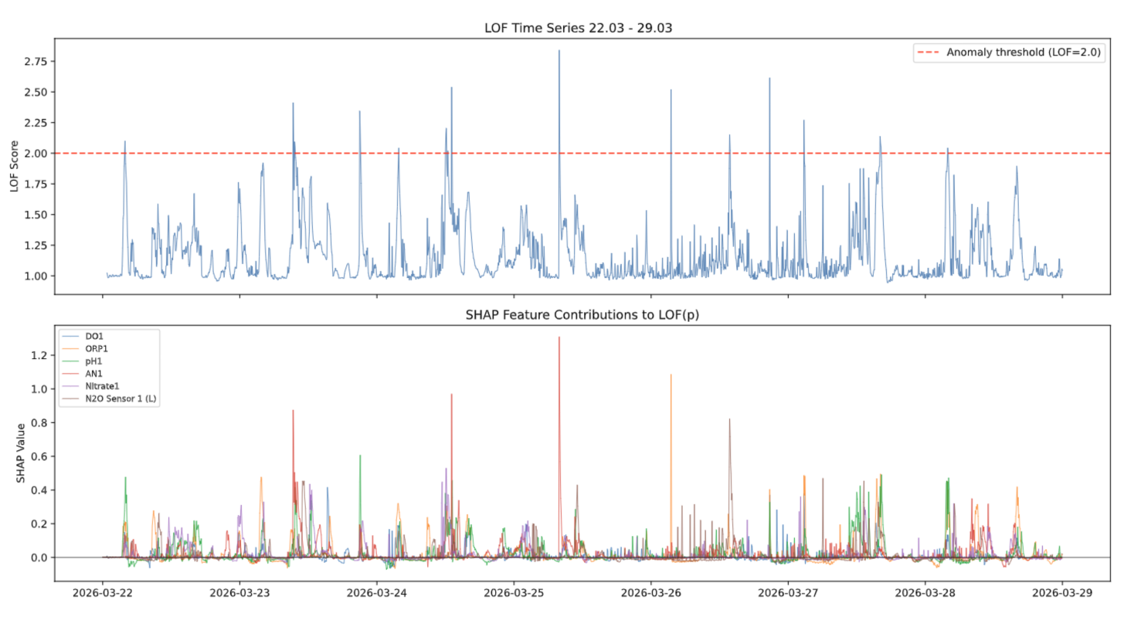Click the 1.0 tick on SHAP Value axis
This screenshot has height=627, width=1124.
pos(39,389)
